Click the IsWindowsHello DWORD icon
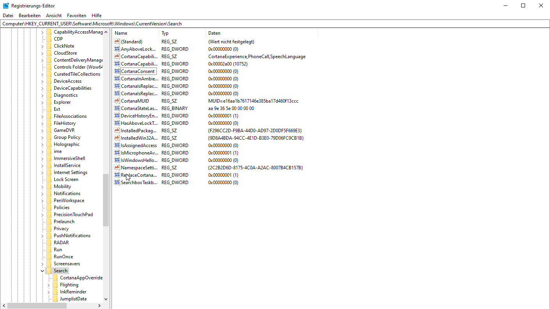 point(117,160)
